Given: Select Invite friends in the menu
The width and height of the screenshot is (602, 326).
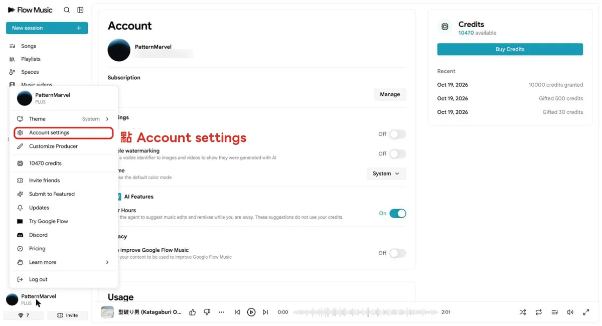Looking at the screenshot, I should tap(63, 181).
